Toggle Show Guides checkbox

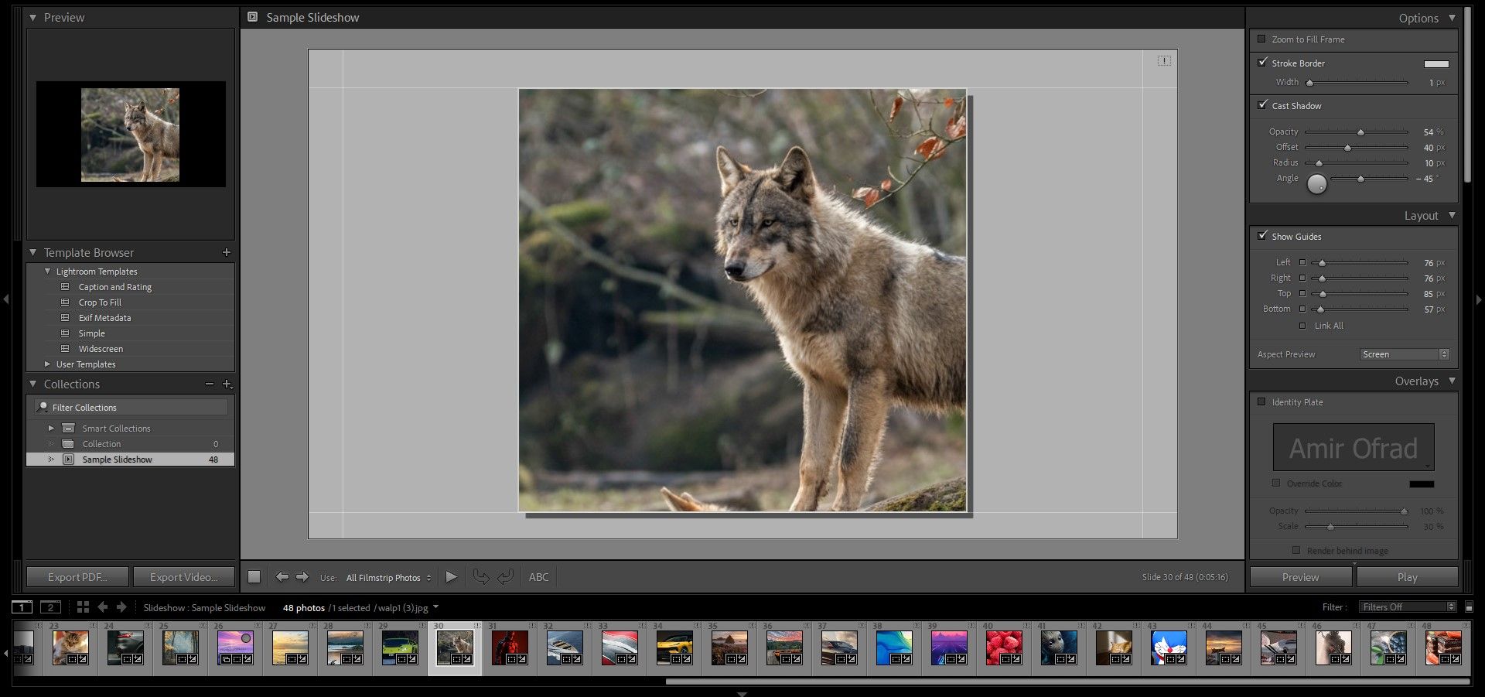1262,236
